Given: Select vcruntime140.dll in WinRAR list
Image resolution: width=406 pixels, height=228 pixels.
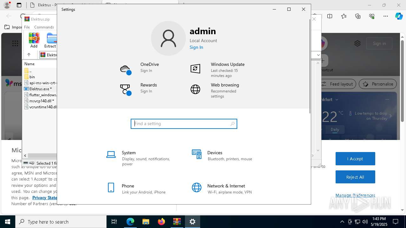Looking at the screenshot, I should click(41, 107).
